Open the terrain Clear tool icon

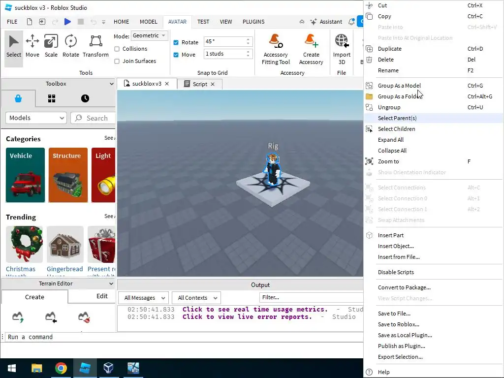coord(84,317)
